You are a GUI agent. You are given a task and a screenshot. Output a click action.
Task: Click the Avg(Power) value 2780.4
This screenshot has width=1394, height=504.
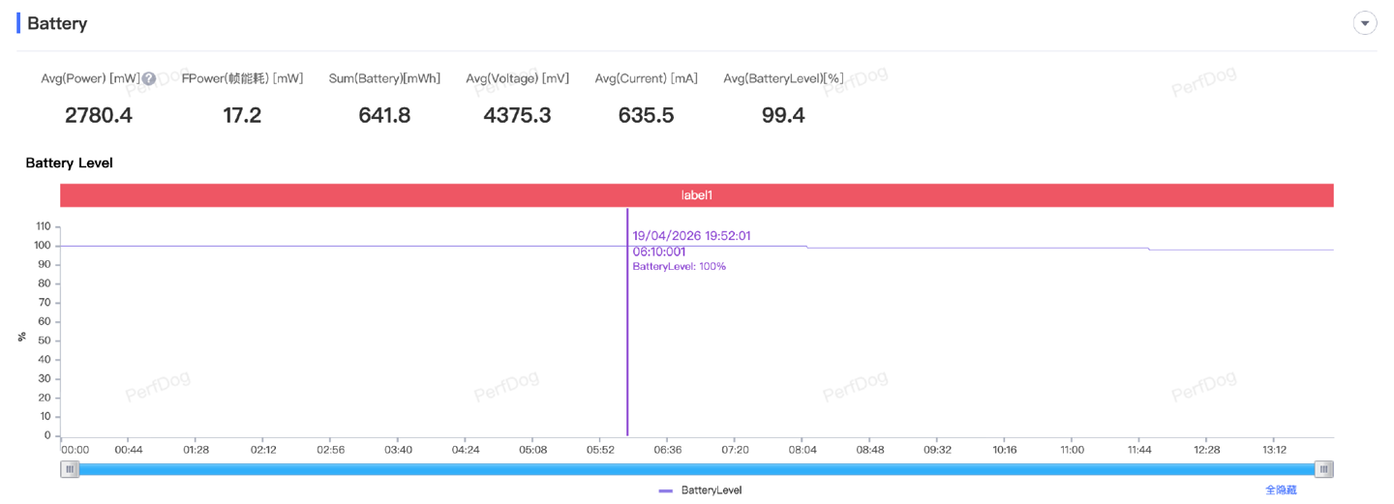[x=99, y=116]
